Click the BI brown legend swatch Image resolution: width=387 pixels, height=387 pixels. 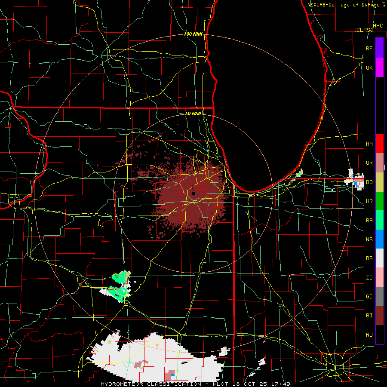pyautogui.click(x=380, y=316)
